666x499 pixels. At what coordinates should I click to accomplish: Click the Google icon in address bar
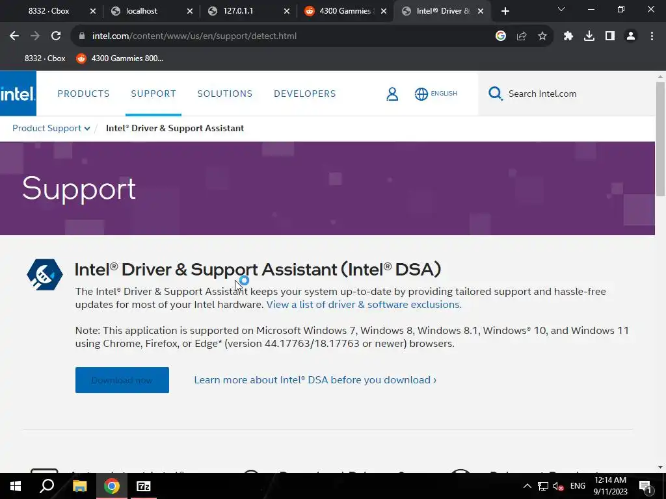[x=501, y=36]
